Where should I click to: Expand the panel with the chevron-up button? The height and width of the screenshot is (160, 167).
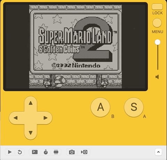[x=158, y=152]
